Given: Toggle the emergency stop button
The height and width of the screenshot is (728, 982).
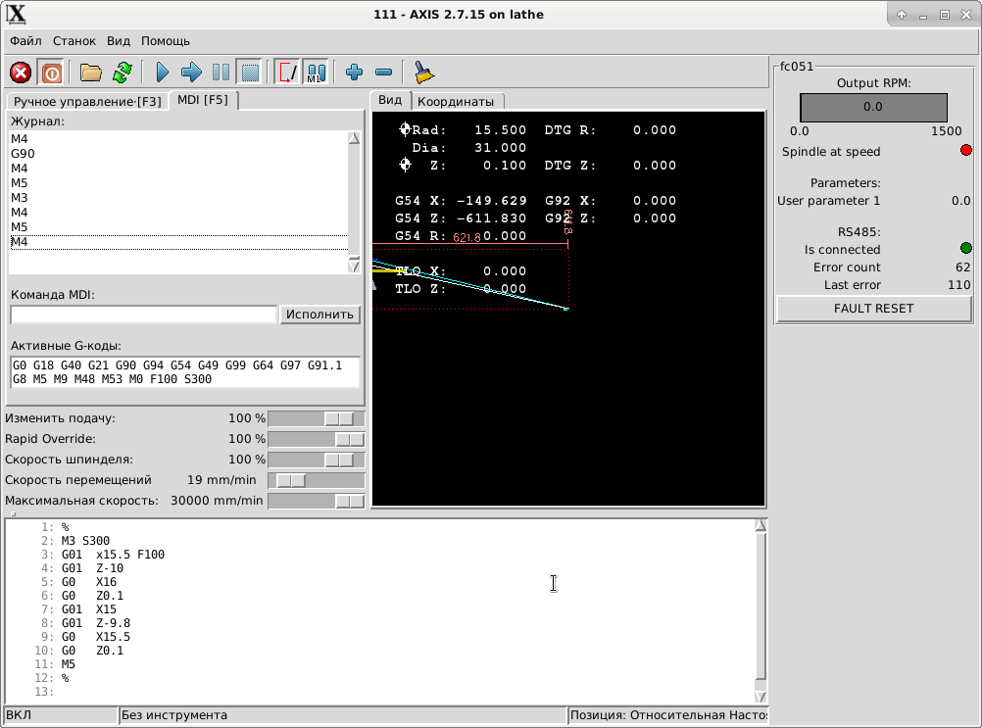Looking at the screenshot, I should (21, 73).
